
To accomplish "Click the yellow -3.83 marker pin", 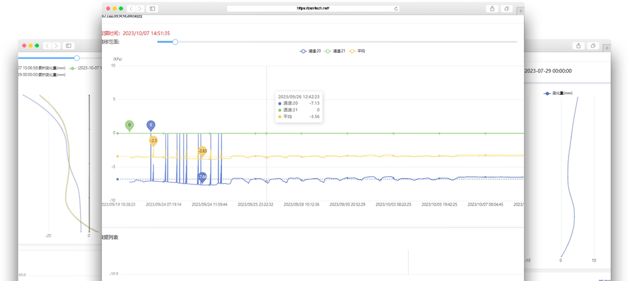I will [202, 152].
